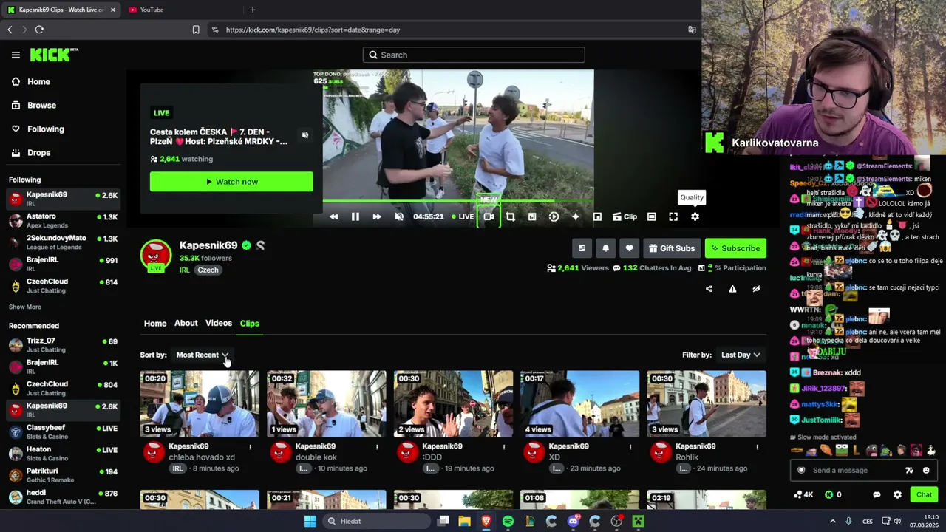The image size is (946, 532).
Task: Open options menu for ':DDD' clip
Action: (x=504, y=447)
